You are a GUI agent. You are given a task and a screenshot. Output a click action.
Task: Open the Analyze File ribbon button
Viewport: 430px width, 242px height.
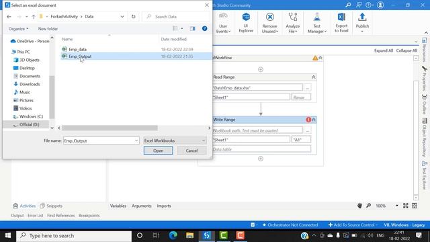[293, 23]
